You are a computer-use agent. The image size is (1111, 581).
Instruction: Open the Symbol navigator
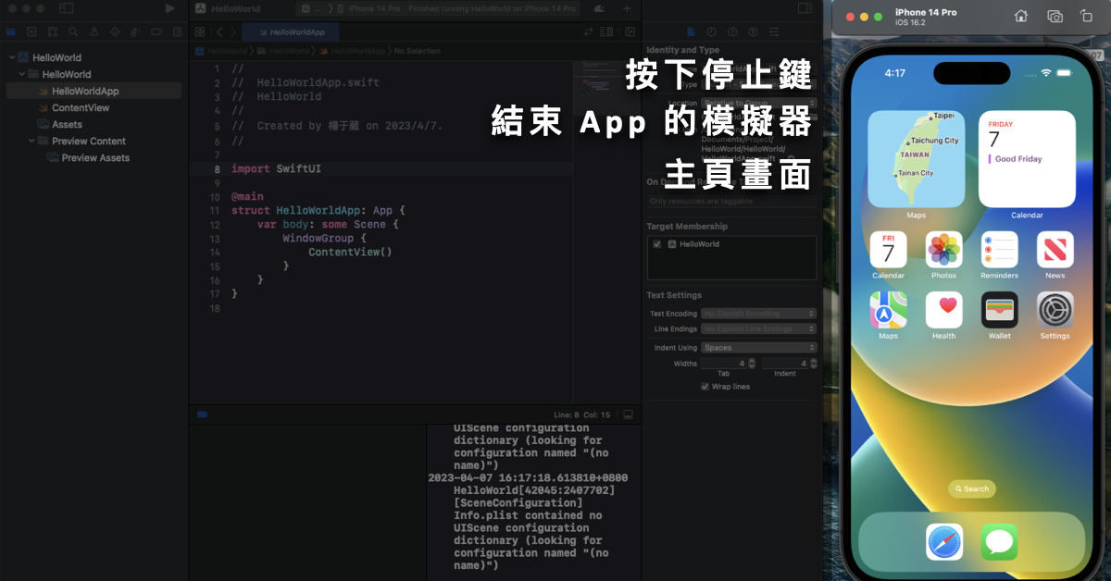pos(52,31)
